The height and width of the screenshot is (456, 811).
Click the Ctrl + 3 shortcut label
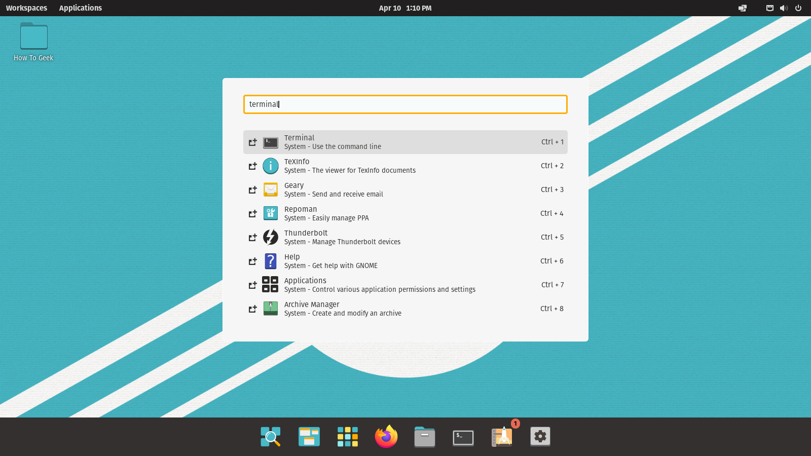tap(552, 189)
